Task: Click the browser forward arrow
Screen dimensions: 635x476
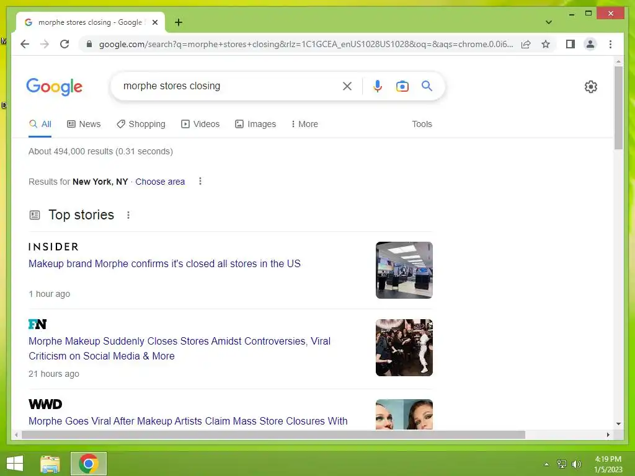Action: pyautogui.click(x=45, y=44)
